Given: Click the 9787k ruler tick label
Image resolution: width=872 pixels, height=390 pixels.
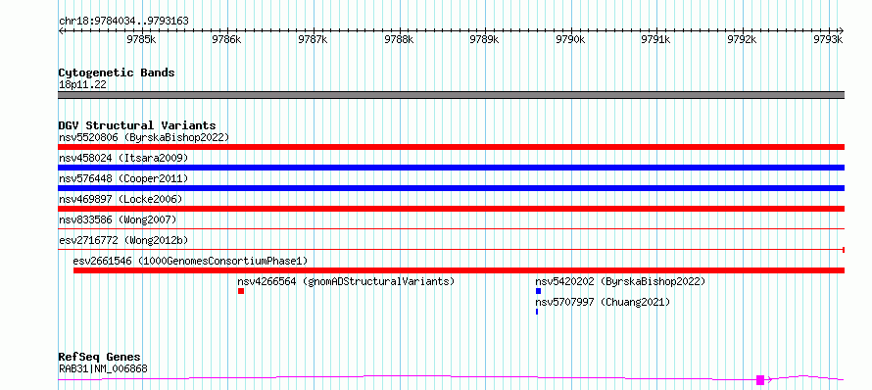Looking at the screenshot, I should pyautogui.click(x=314, y=39).
